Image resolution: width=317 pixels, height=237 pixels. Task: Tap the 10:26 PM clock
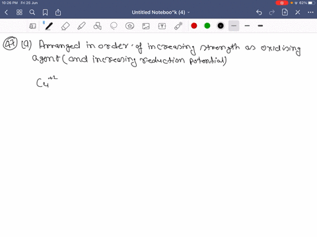pos(10,3)
